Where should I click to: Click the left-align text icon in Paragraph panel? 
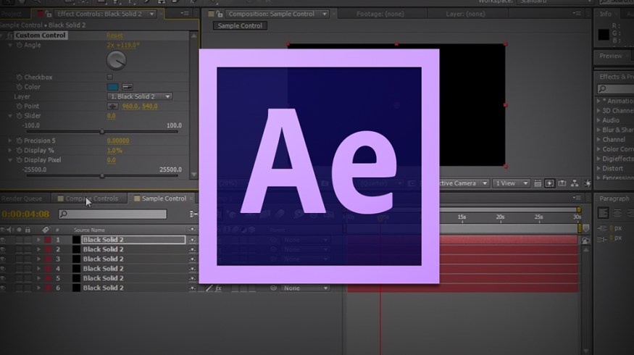[x=603, y=213]
